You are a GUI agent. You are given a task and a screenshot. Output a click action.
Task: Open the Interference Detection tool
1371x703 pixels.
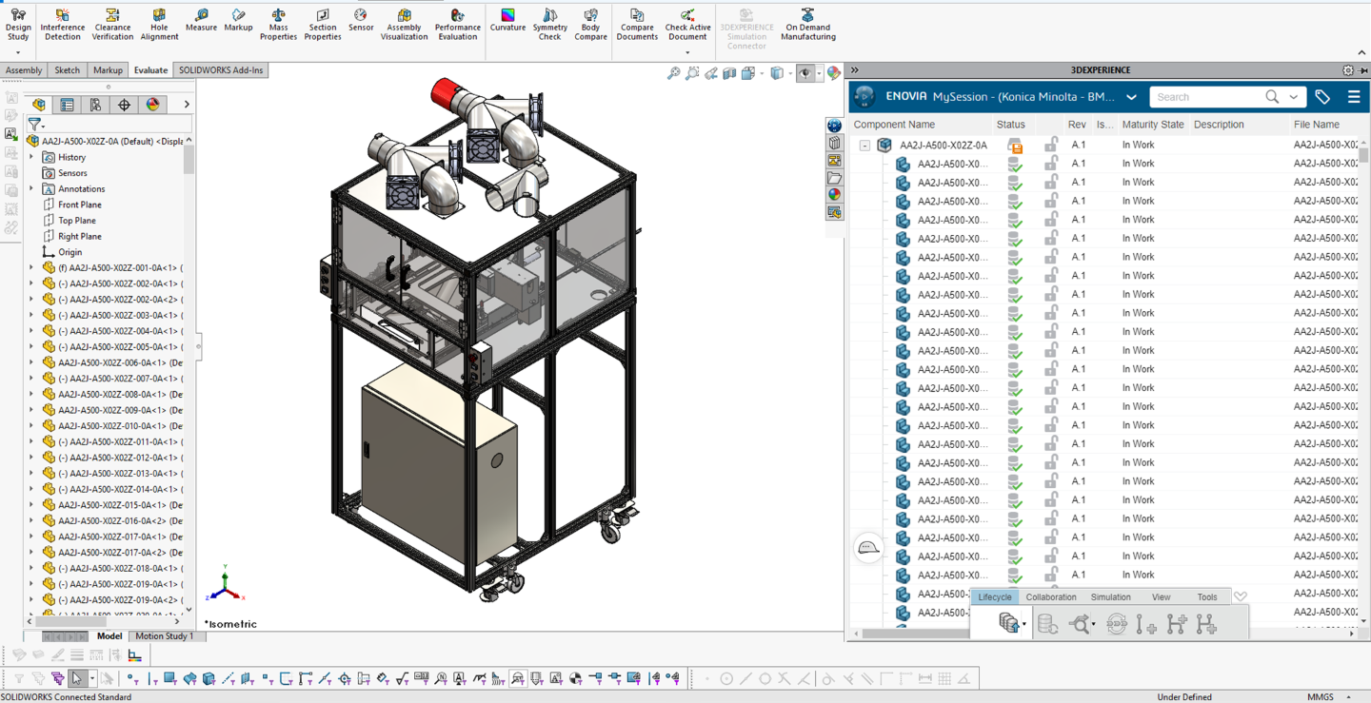(62, 24)
